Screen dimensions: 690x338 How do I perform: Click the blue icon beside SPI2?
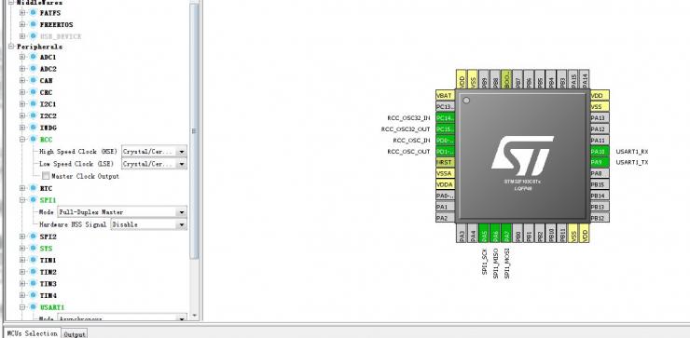[33, 237]
